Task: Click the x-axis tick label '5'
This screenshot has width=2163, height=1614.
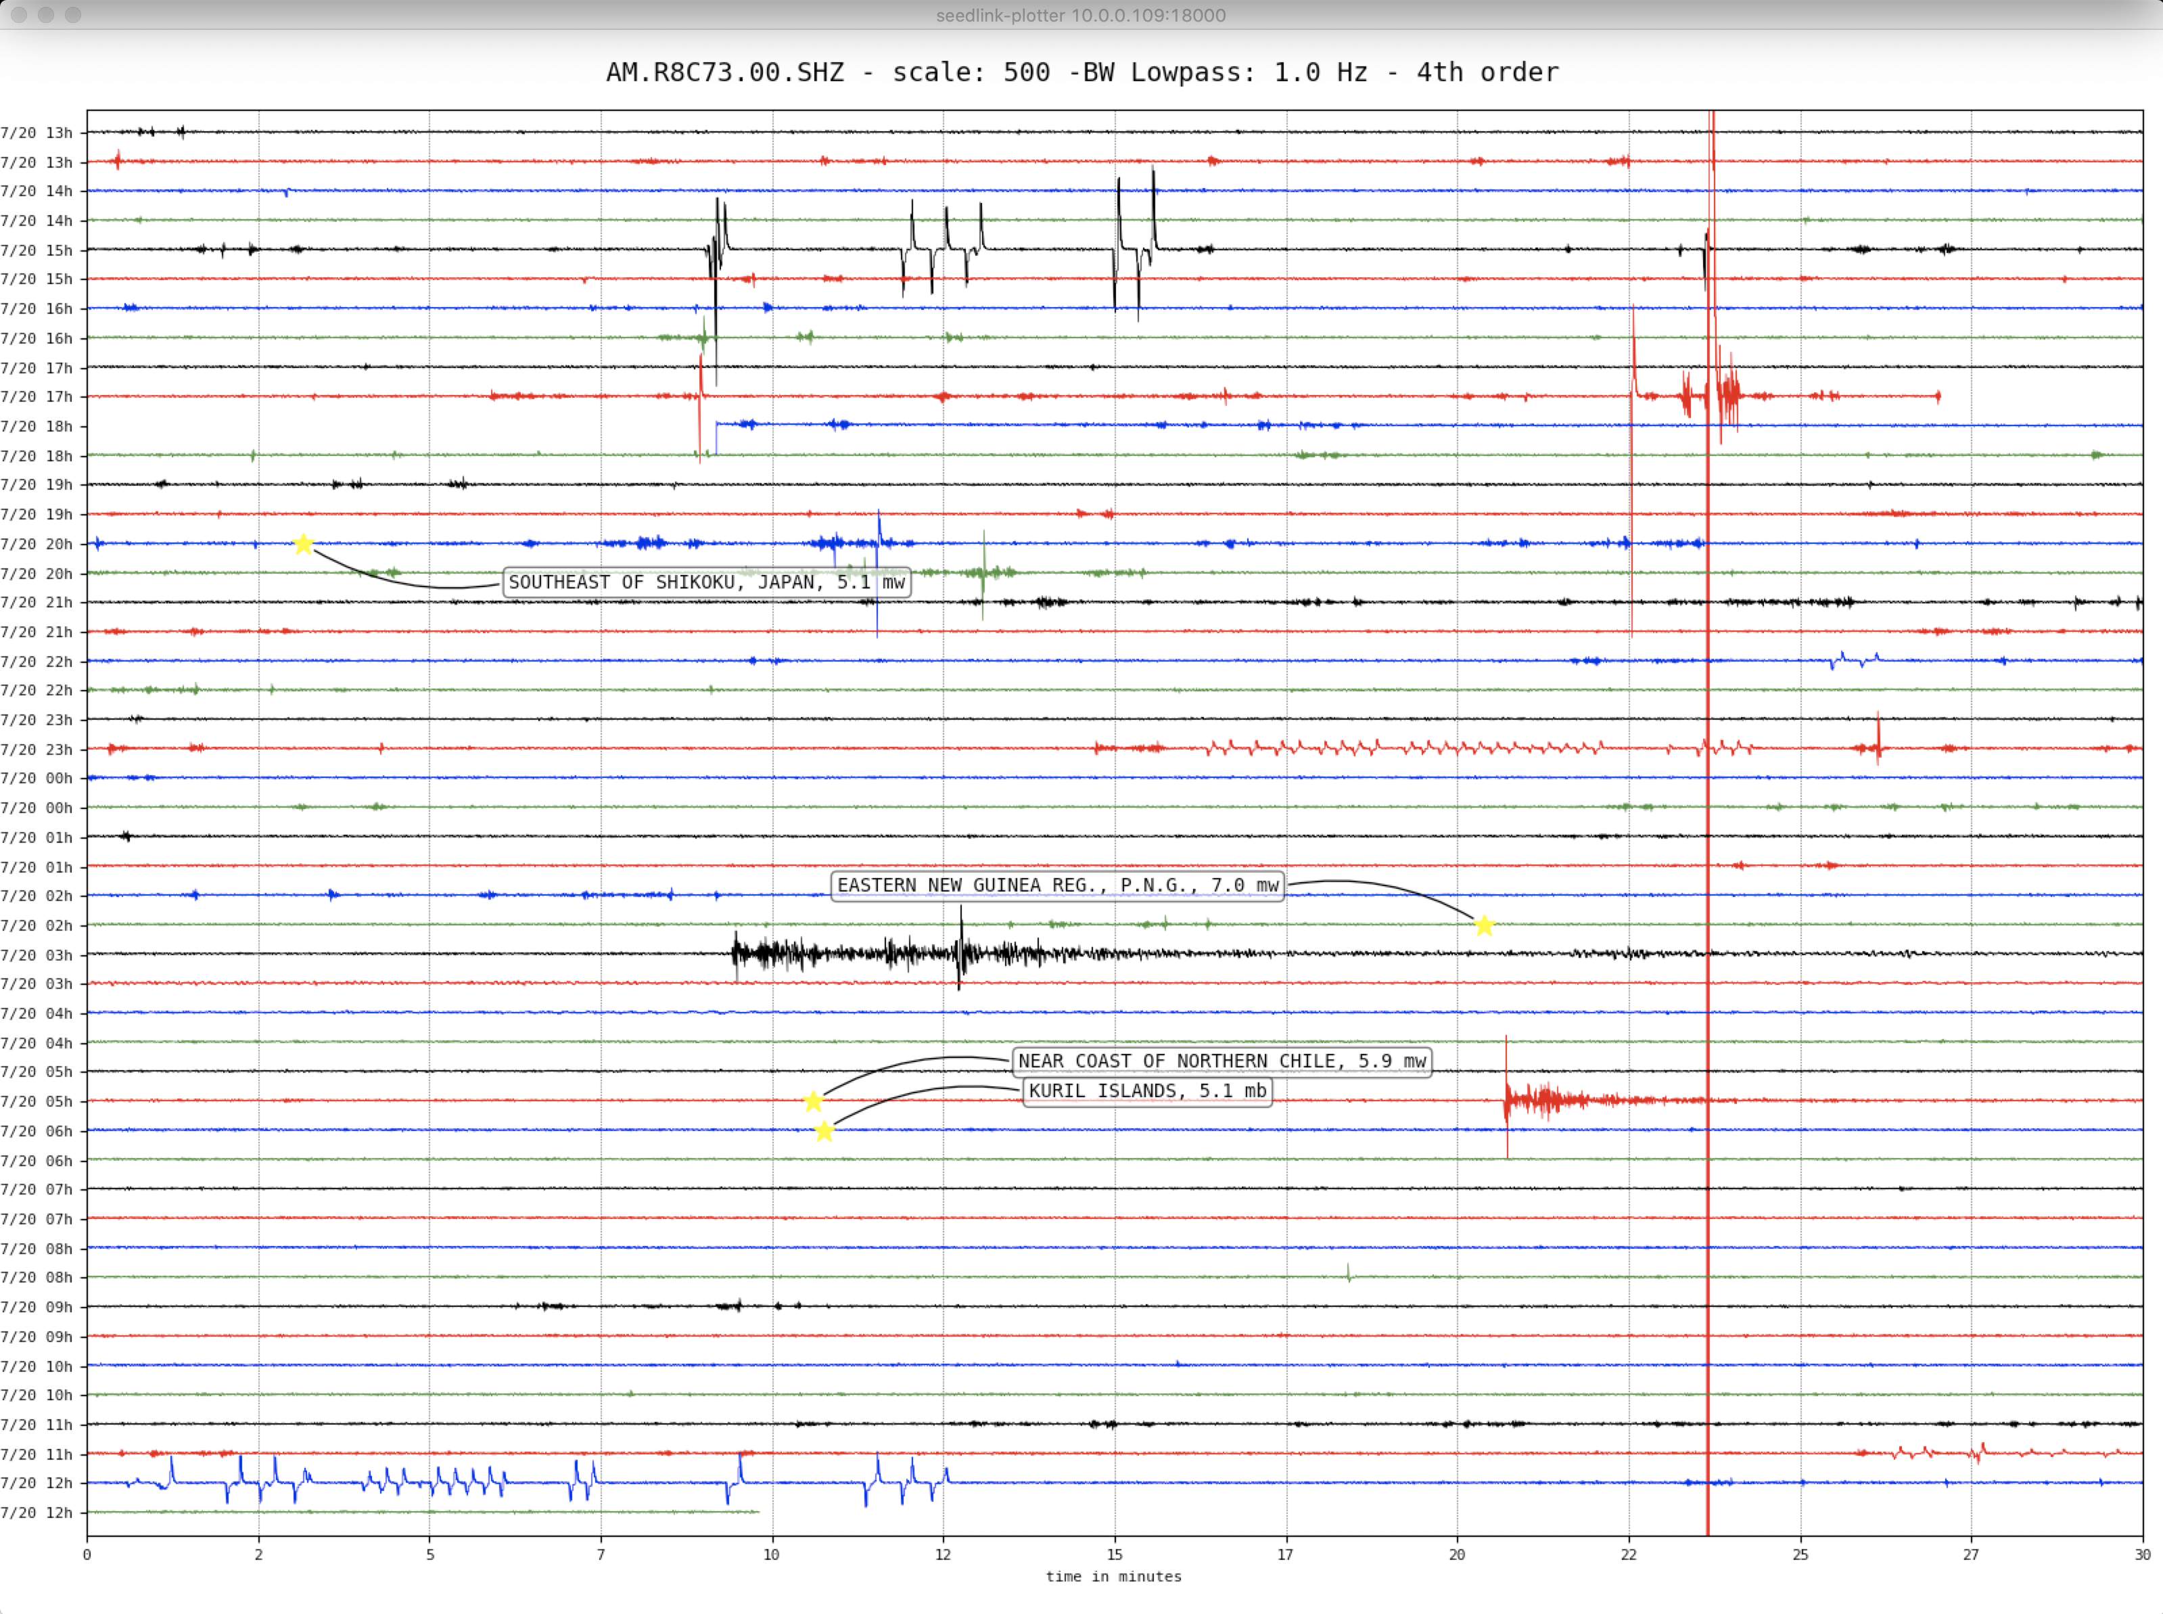Action: 430,1553
